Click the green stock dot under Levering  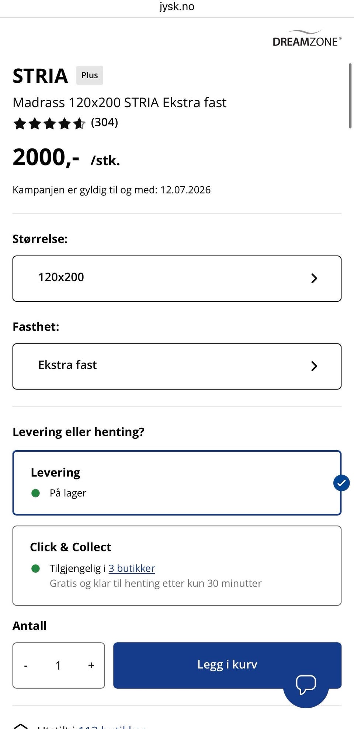(x=36, y=493)
